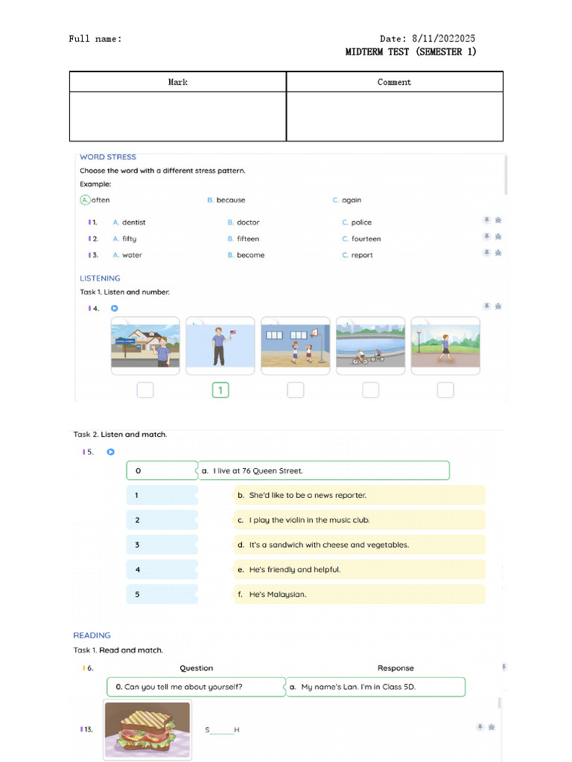Click the empty Mark cell
Screen dimensions: 572x762
pyautogui.click(x=177, y=116)
